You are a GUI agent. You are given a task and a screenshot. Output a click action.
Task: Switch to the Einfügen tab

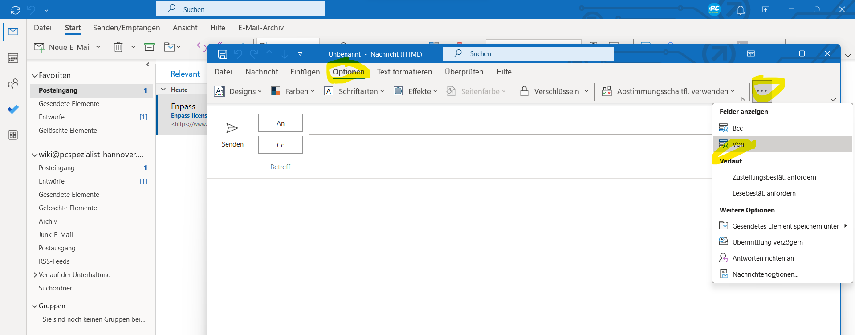click(x=305, y=72)
